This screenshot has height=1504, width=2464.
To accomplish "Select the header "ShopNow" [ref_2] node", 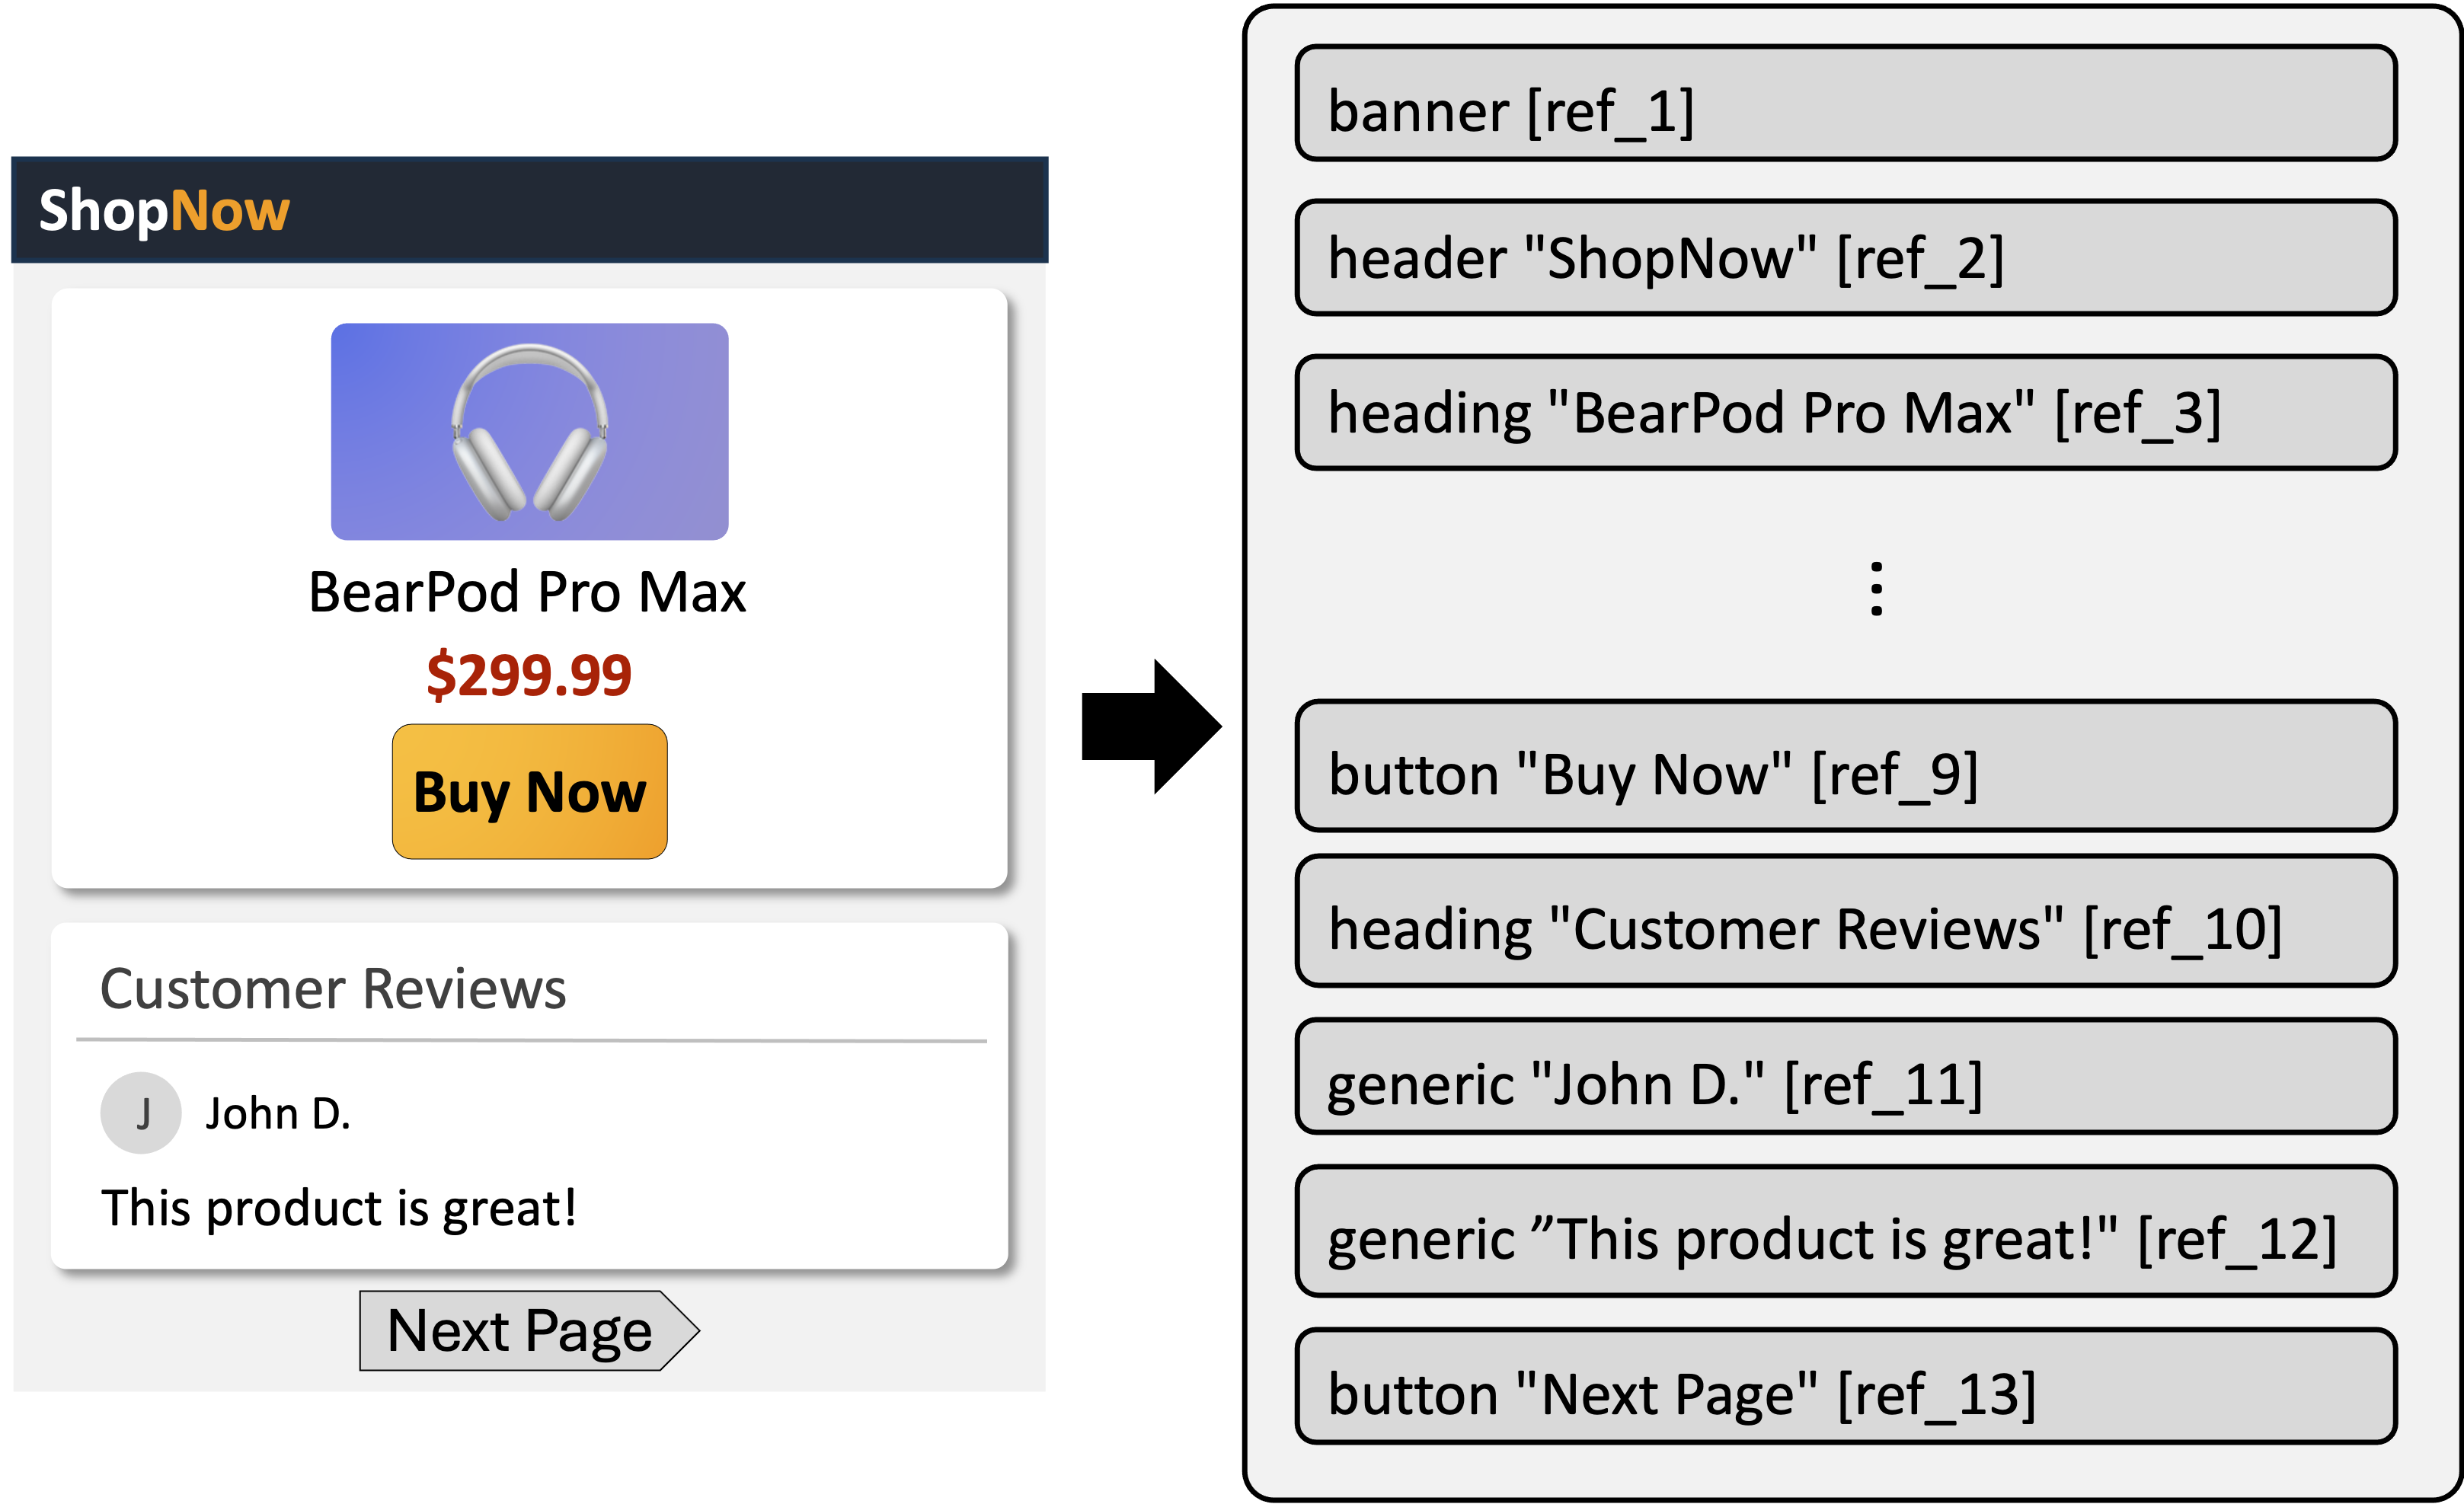I will 1846,258.
